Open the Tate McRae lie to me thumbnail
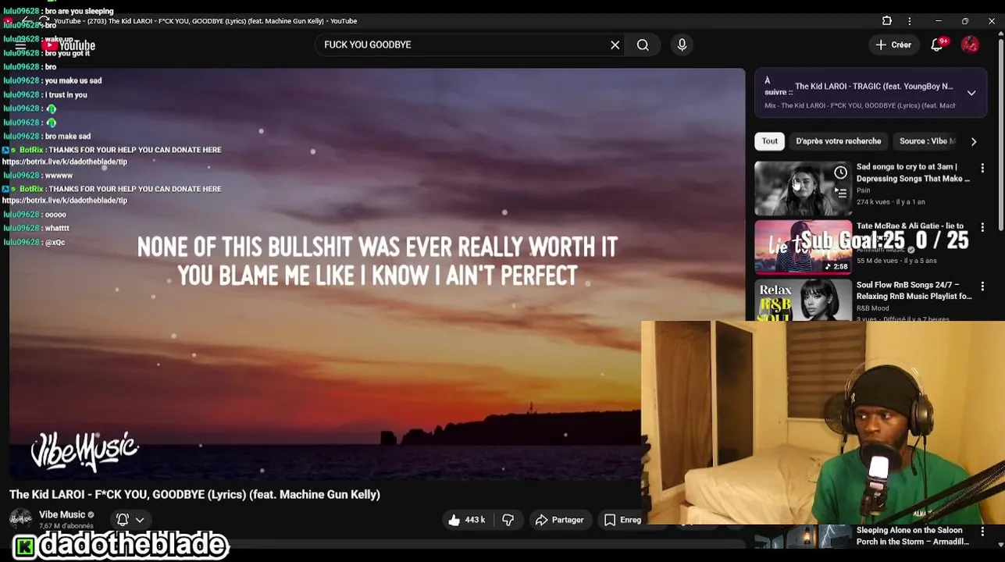The image size is (1005, 562). (x=803, y=247)
